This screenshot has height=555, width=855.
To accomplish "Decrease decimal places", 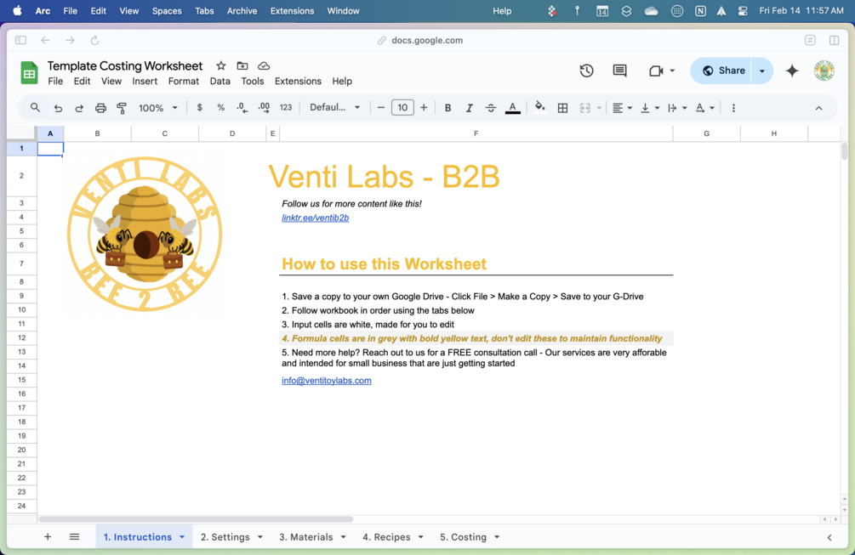I will 242,108.
